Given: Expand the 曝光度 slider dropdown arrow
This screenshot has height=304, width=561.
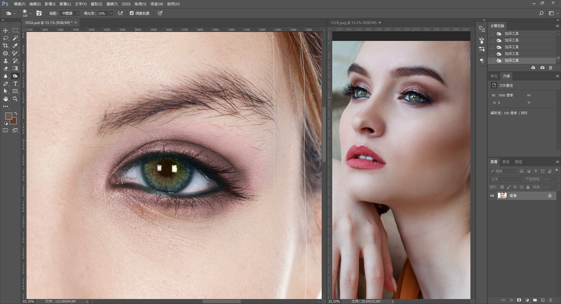Looking at the screenshot, I should pos(111,13).
